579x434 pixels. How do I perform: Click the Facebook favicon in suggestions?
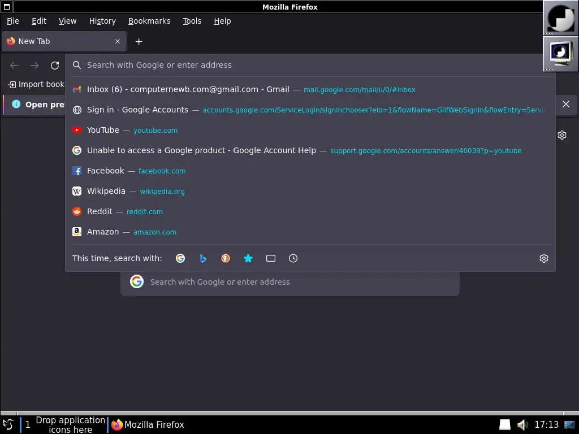point(77,171)
